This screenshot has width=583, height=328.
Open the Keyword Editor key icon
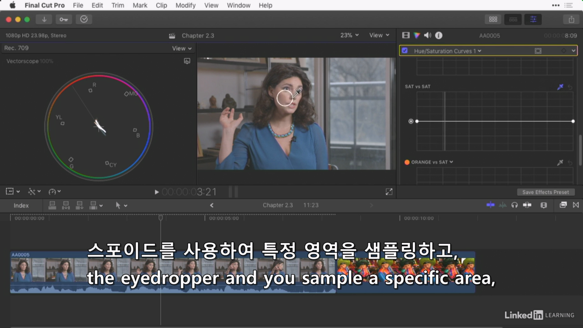click(x=64, y=19)
